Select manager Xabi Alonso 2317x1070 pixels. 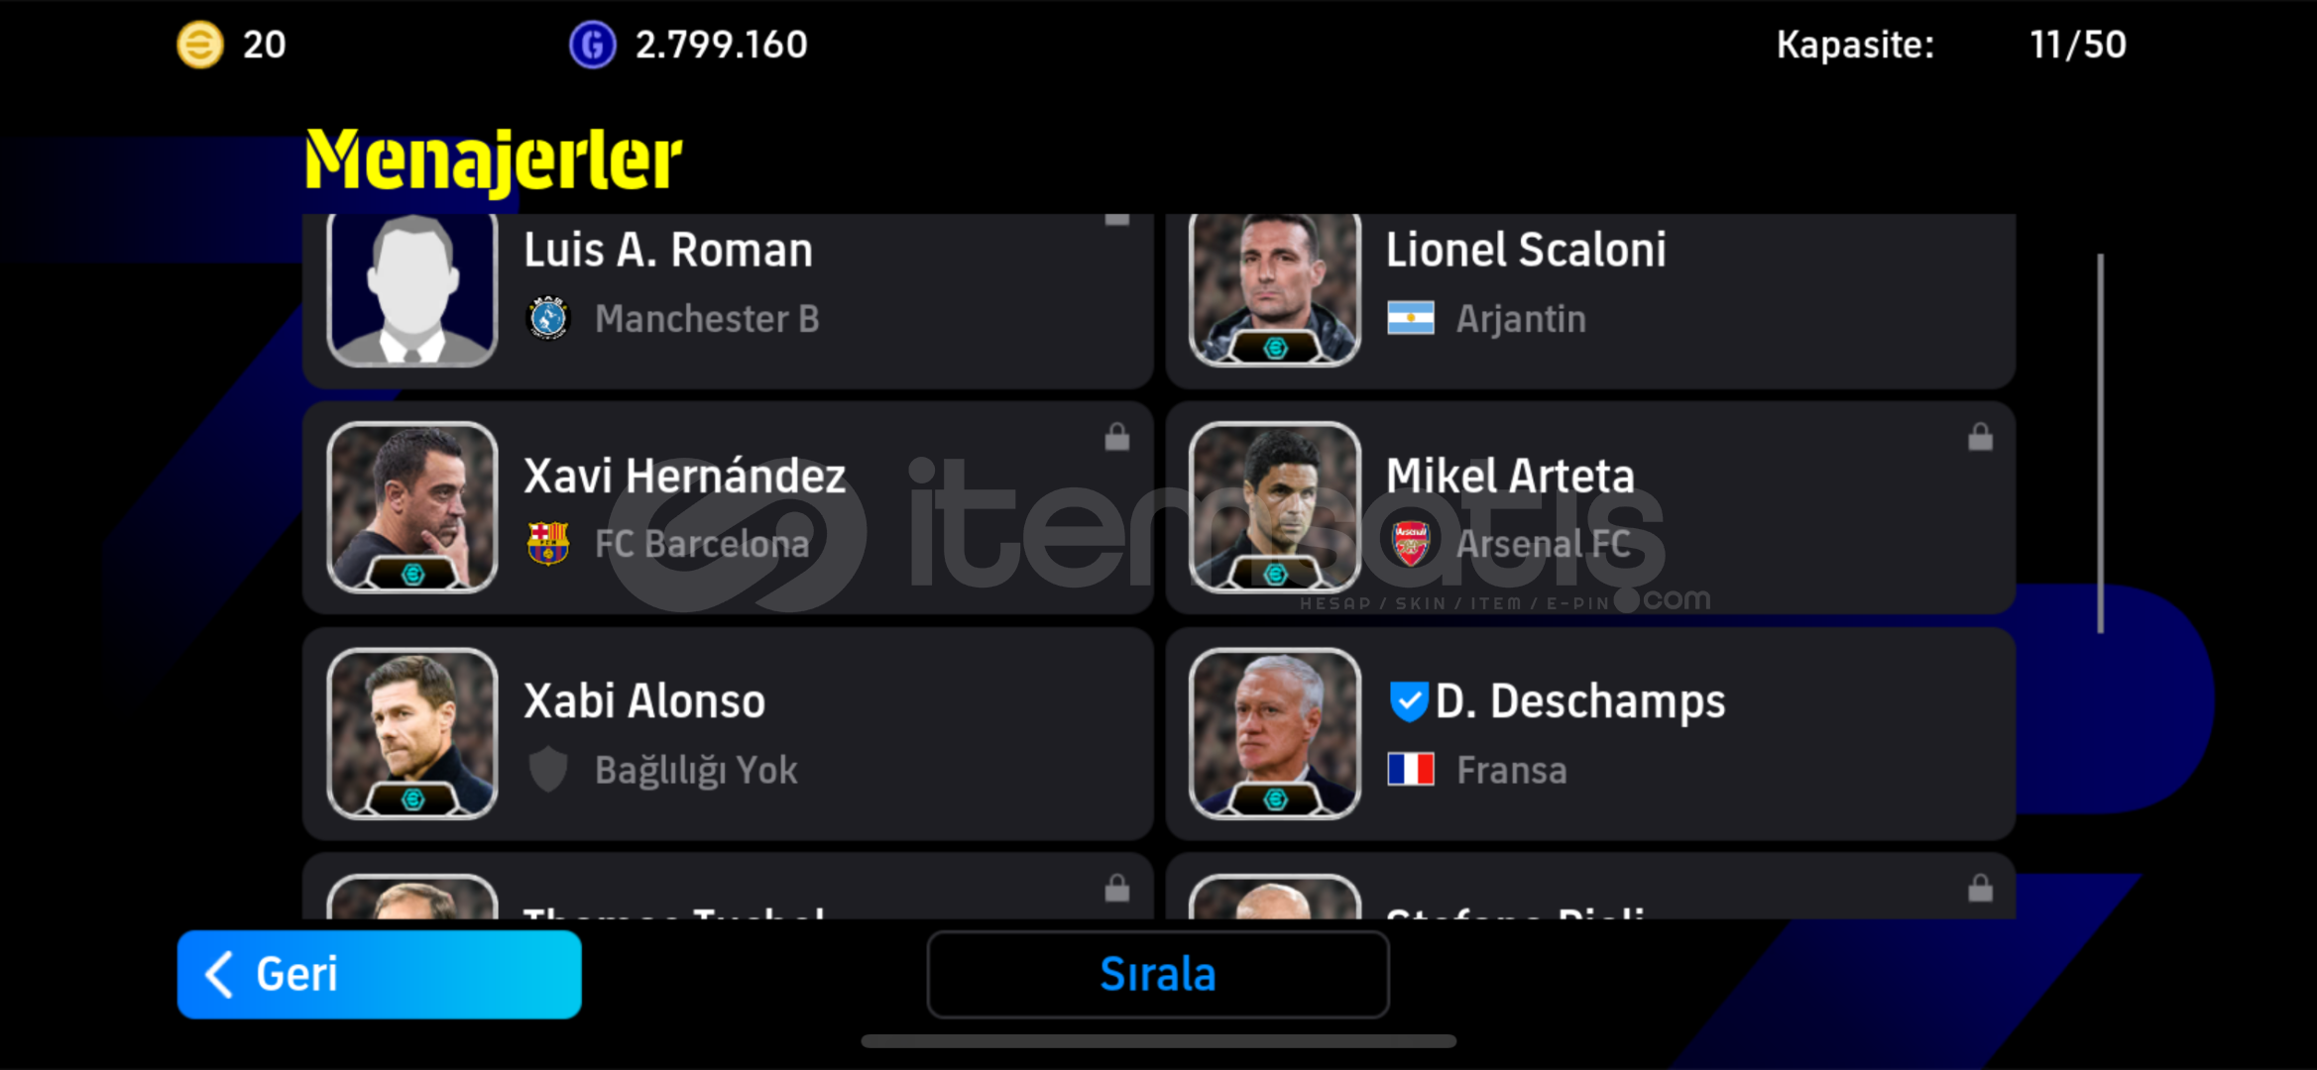[728, 734]
